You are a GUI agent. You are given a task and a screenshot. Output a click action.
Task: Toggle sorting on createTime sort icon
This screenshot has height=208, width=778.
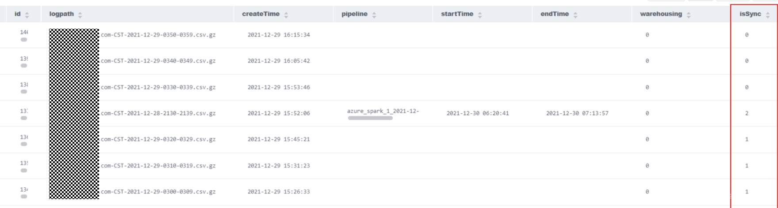[286, 15]
